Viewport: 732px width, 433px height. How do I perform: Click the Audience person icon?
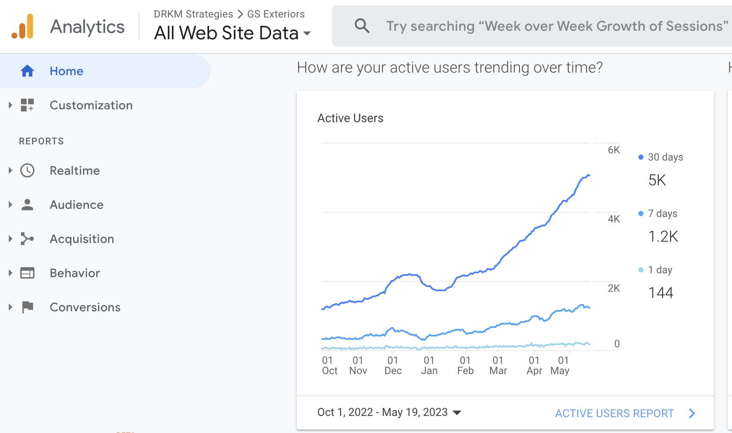coord(27,205)
